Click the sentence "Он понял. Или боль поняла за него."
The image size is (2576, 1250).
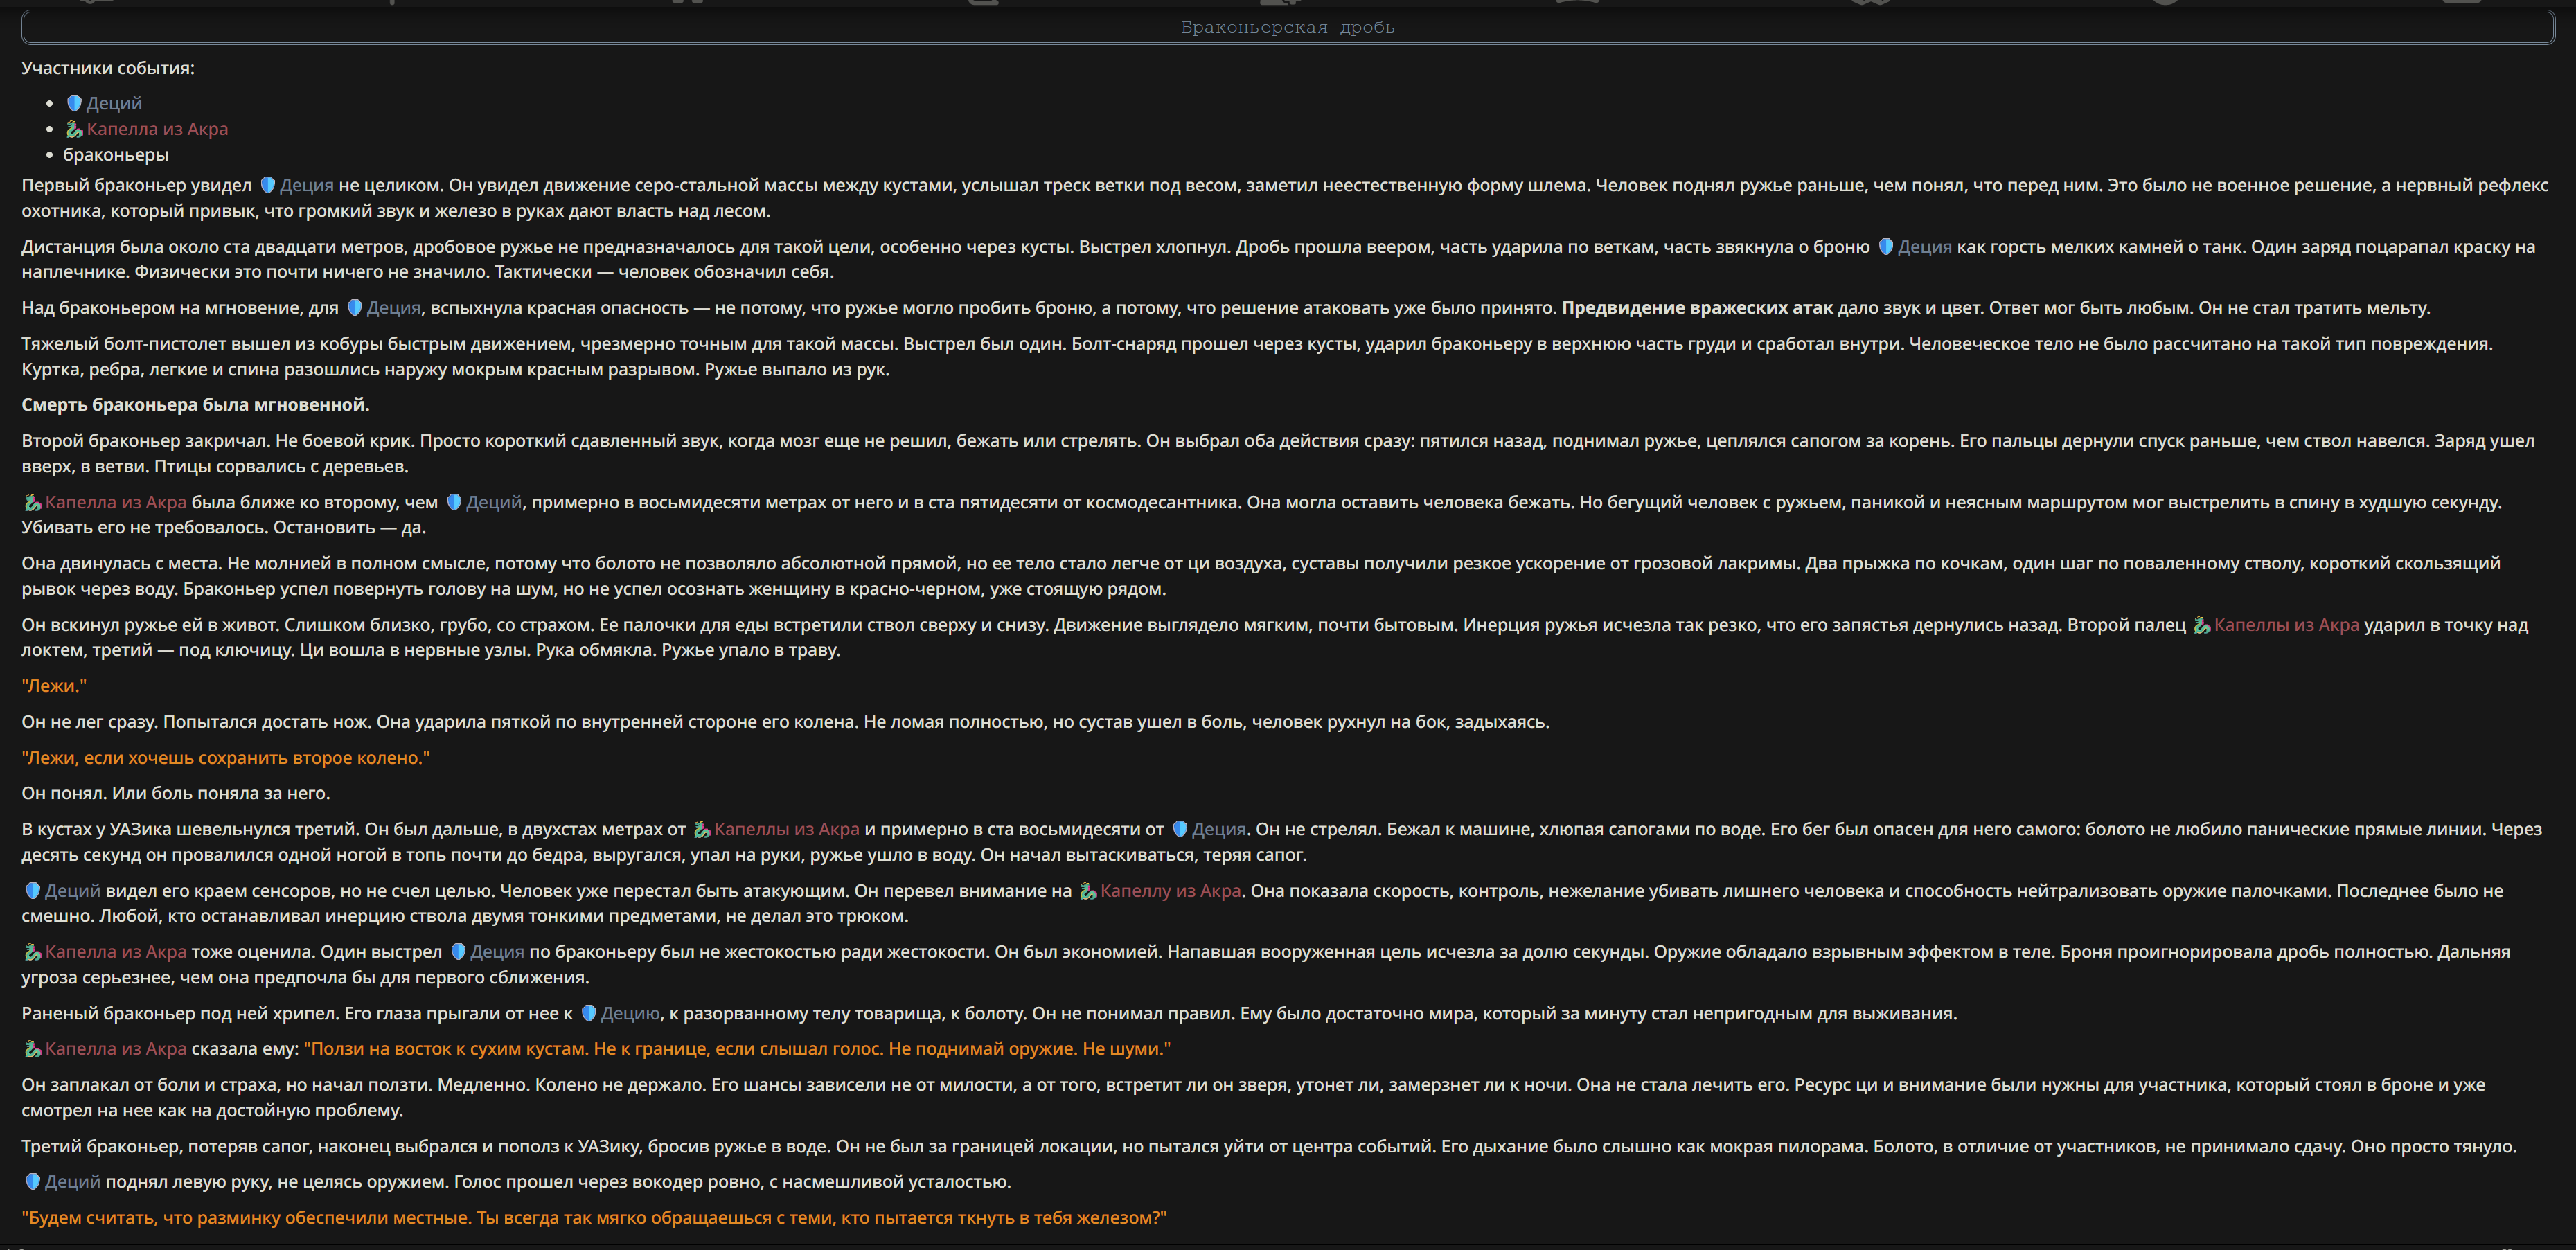(x=176, y=794)
